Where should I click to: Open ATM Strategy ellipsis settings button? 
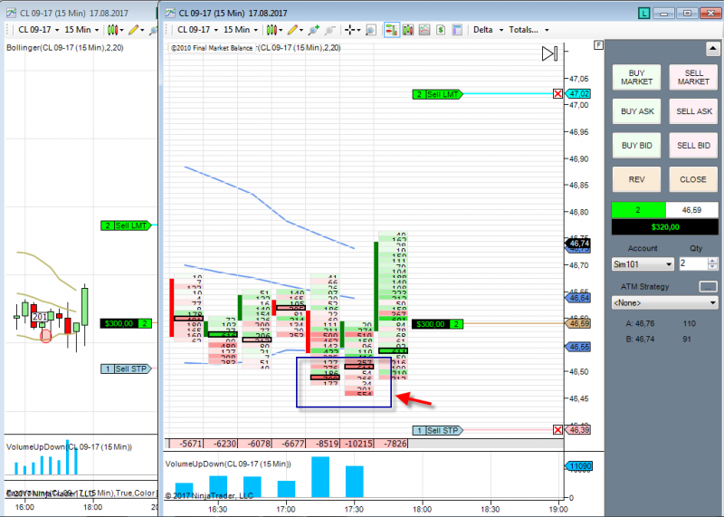pyautogui.click(x=709, y=287)
